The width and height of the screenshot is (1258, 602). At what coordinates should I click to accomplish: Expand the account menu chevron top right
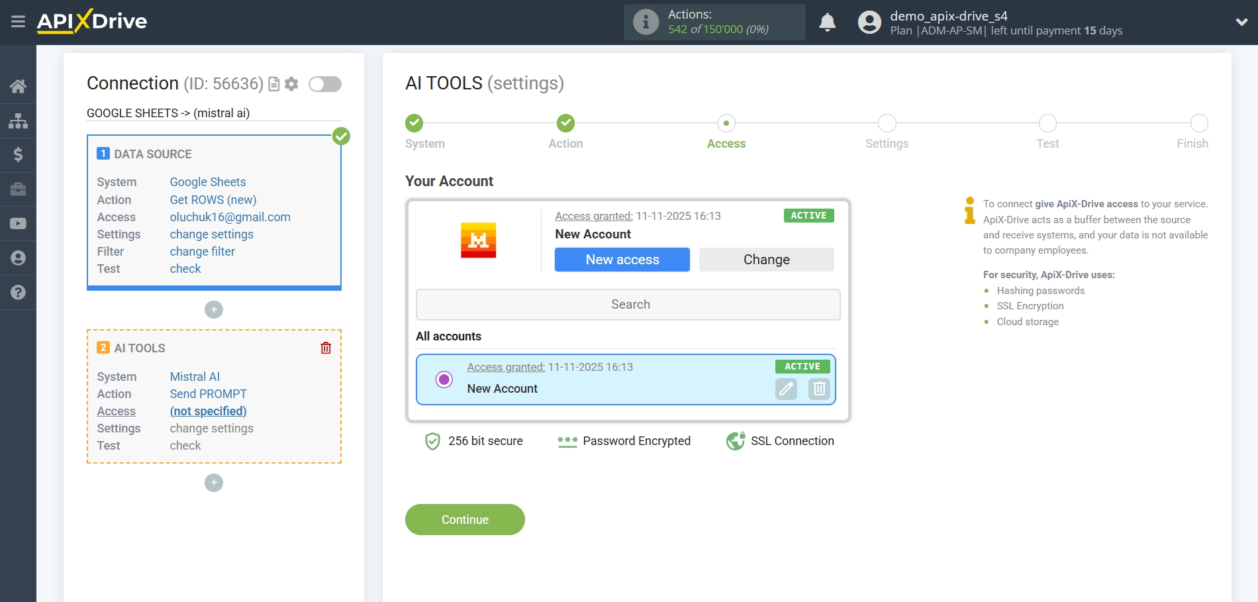[x=1242, y=22]
